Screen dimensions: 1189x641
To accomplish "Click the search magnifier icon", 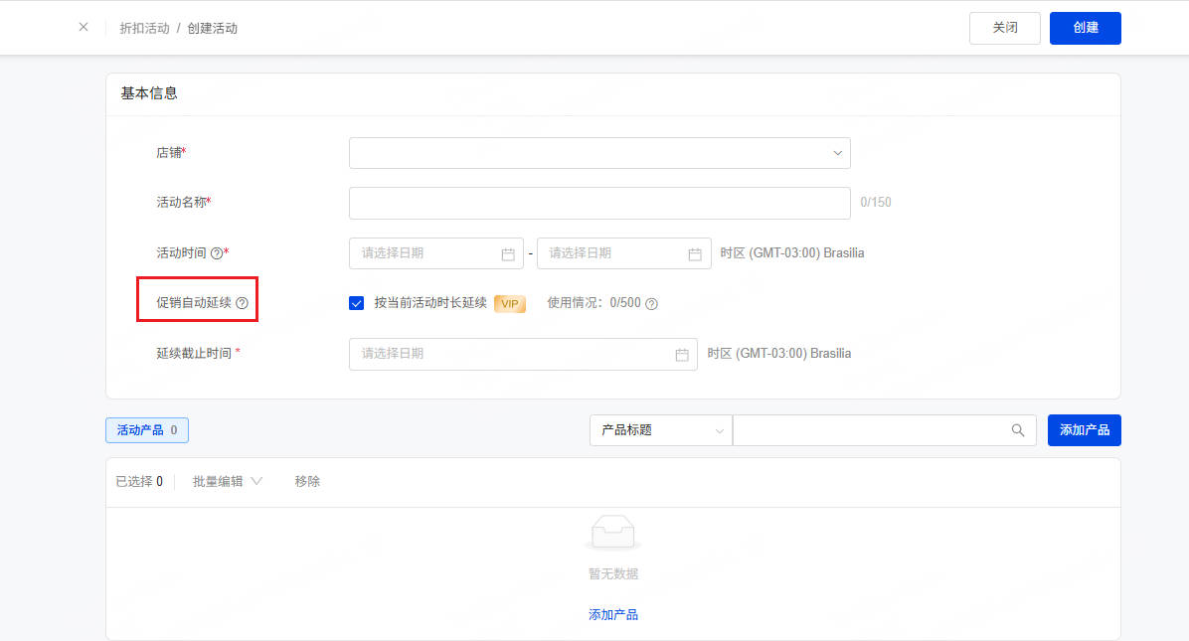I will tap(1017, 430).
